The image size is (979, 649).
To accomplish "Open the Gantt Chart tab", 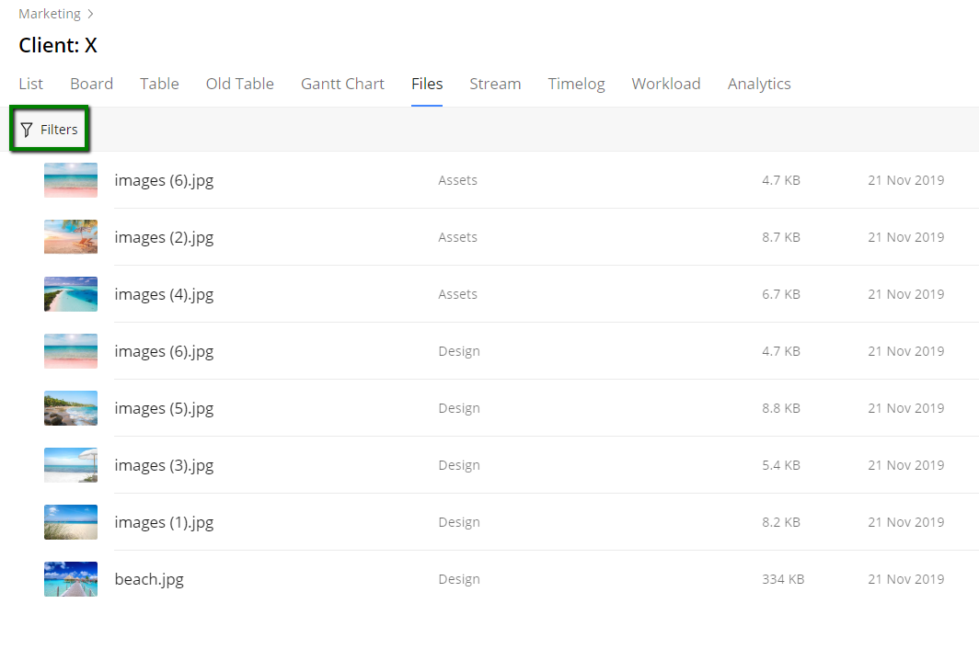I will (342, 84).
